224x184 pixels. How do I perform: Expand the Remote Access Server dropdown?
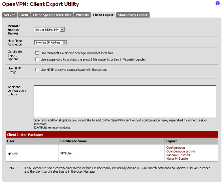click(x=49, y=30)
